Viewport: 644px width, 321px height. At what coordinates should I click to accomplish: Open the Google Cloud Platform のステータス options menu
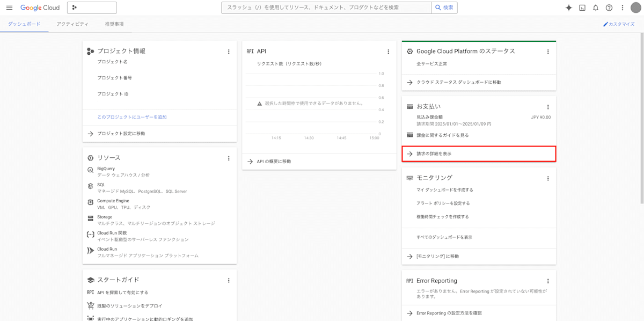(x=548, y=52)
